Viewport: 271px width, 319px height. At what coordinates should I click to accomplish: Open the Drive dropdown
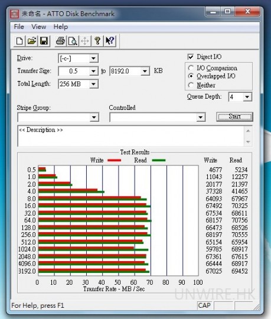pos(93,58)
